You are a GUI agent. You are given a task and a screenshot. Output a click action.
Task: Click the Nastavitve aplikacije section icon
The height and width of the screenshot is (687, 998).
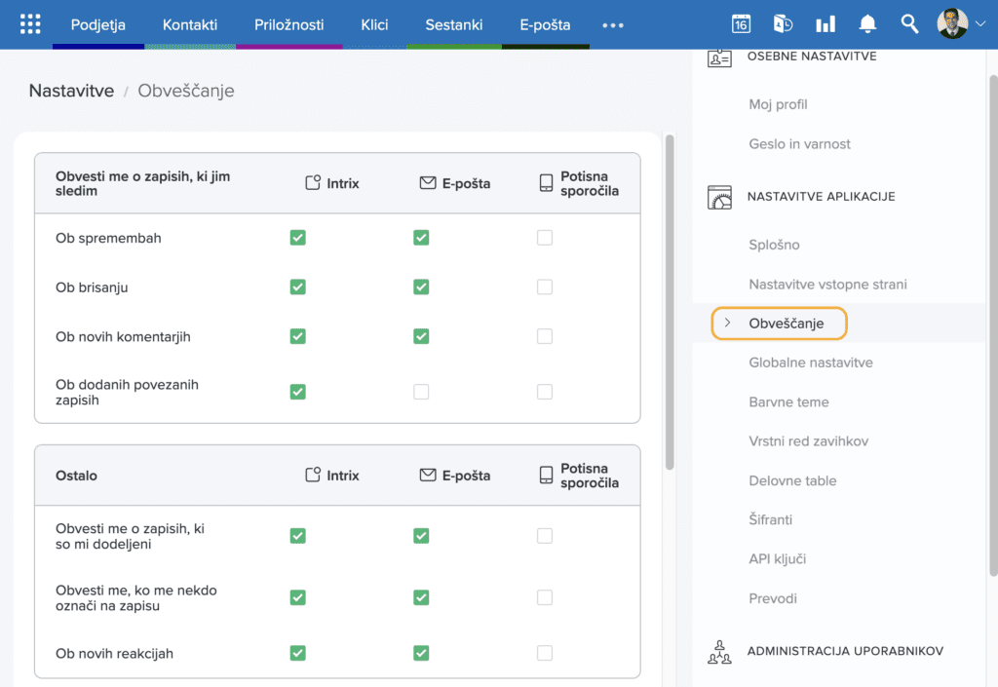pyautogui.click(x=719, y=197)
